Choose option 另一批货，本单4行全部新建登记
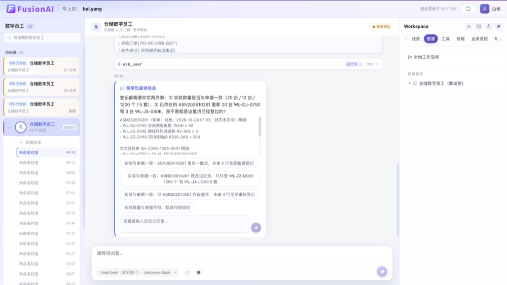The height and width of the screenshot is (285, 507). [189, 163]
